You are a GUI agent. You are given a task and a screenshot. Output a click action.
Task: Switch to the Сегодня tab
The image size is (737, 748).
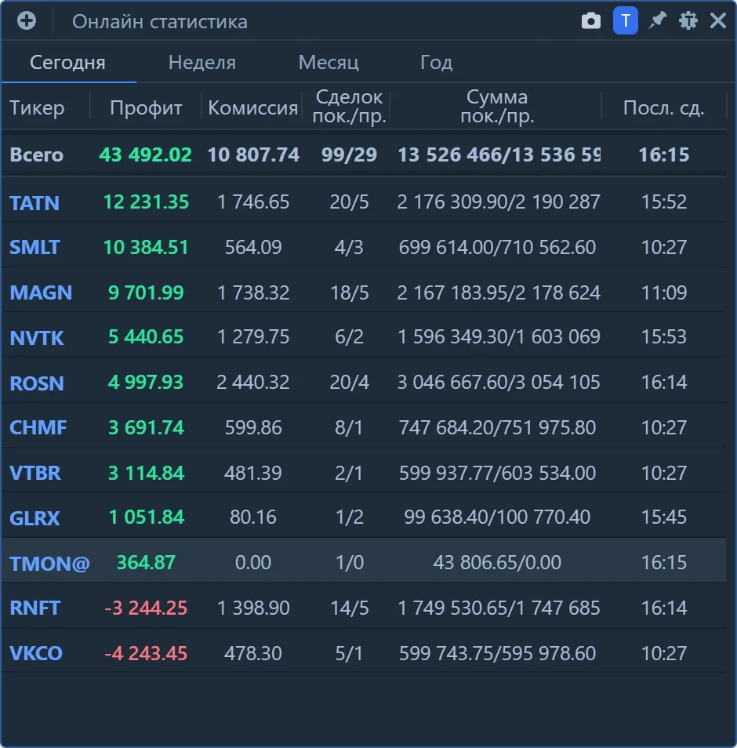click(67, 63)
